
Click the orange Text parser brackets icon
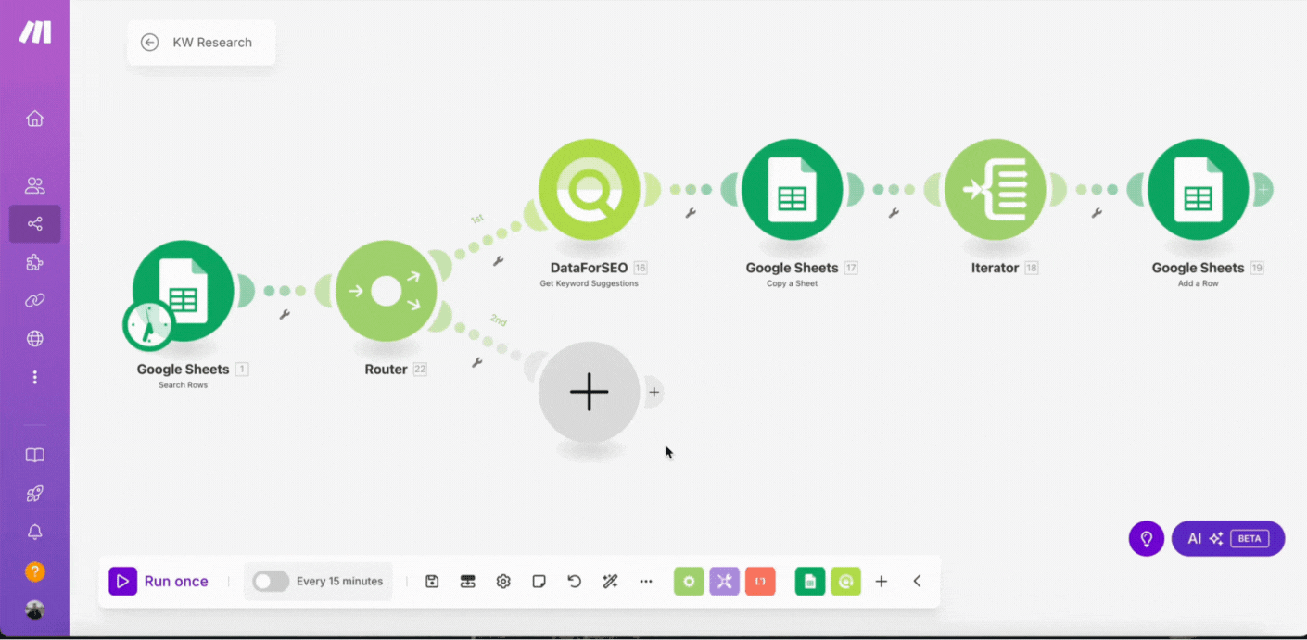760,582
